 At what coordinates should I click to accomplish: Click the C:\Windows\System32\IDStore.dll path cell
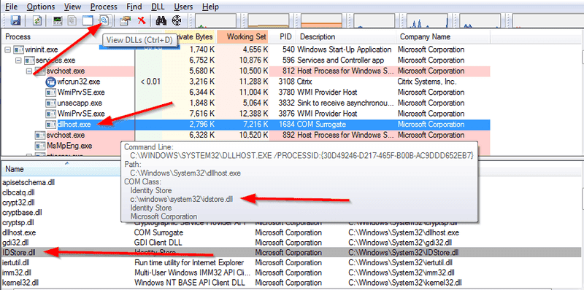pyautogui.click(x=404, y=253)
